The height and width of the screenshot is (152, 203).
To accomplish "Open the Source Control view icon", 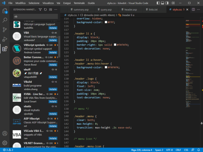I will (x=5, y=29).
